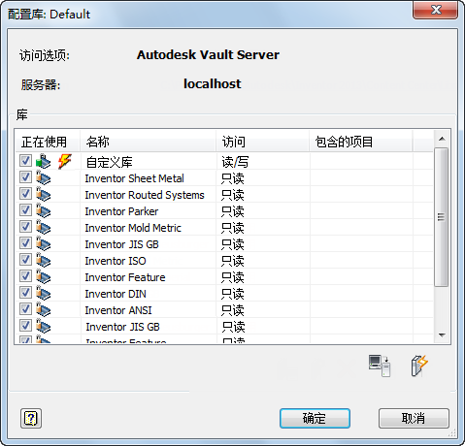Select the Inventor Sheet Metal row name
Viewport: 465px width, 446px height.
[x=134, y=178]
